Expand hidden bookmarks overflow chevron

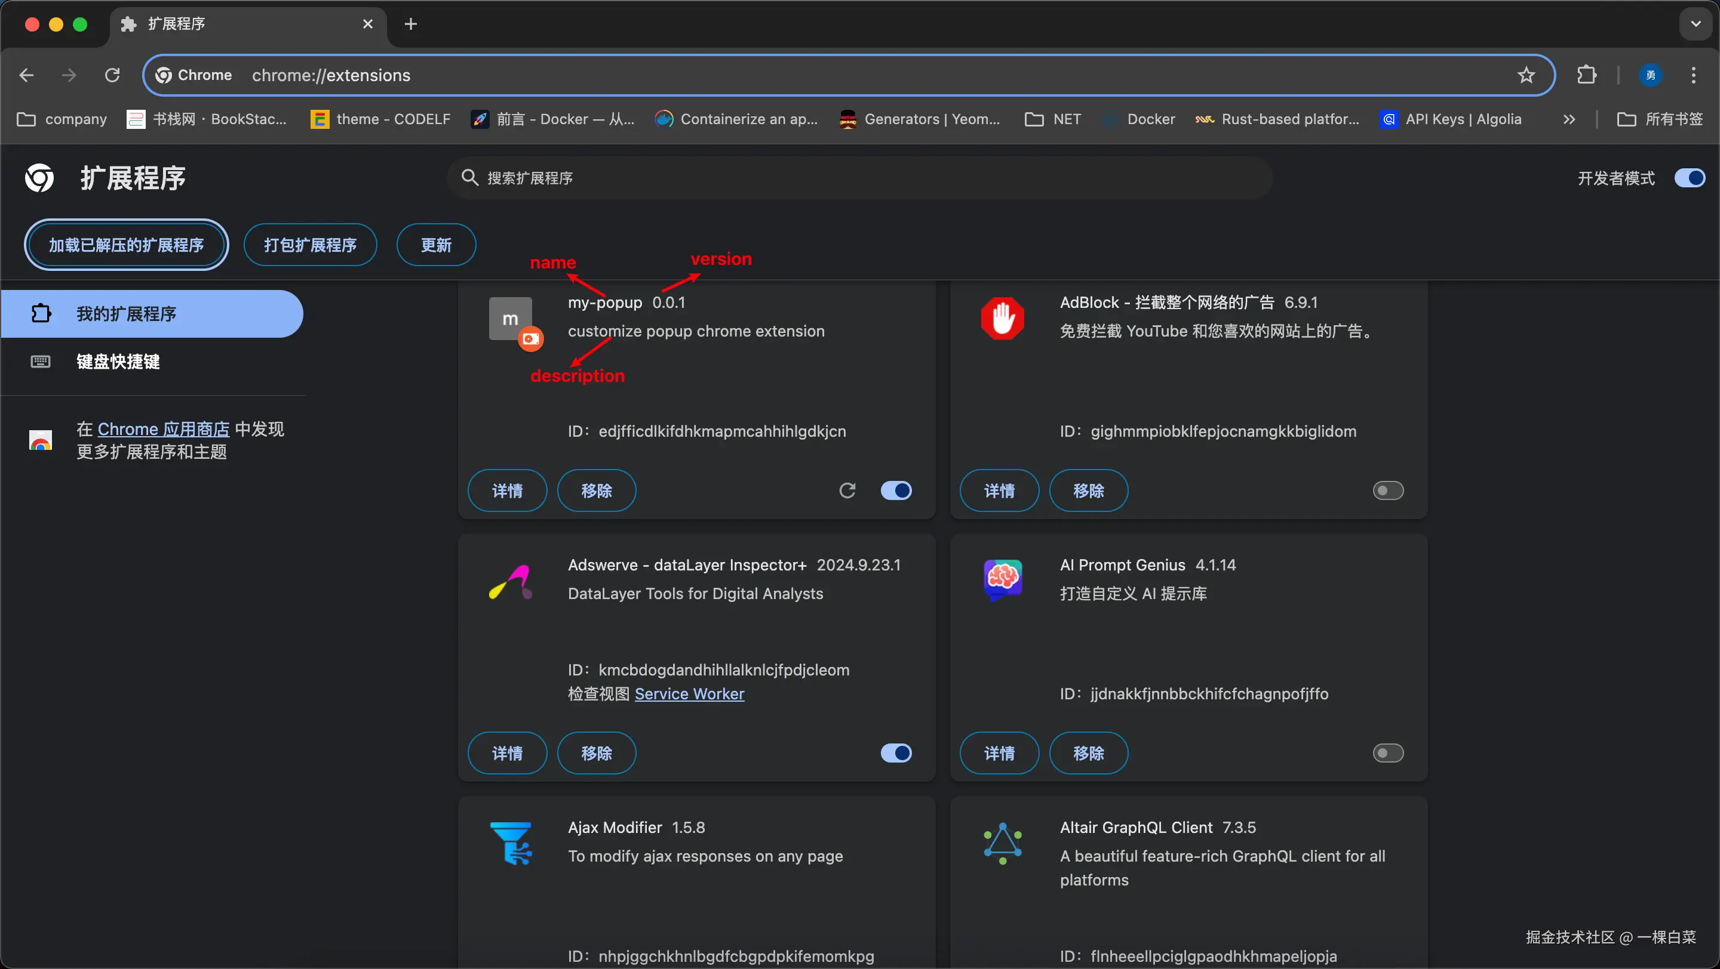1569,119
